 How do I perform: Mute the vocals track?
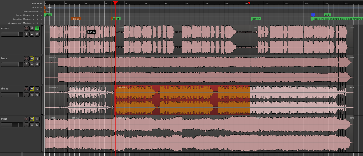32,28
